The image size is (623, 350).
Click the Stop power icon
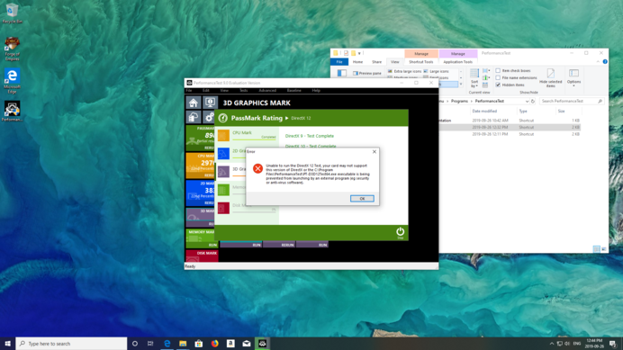[x=400, y=232]
